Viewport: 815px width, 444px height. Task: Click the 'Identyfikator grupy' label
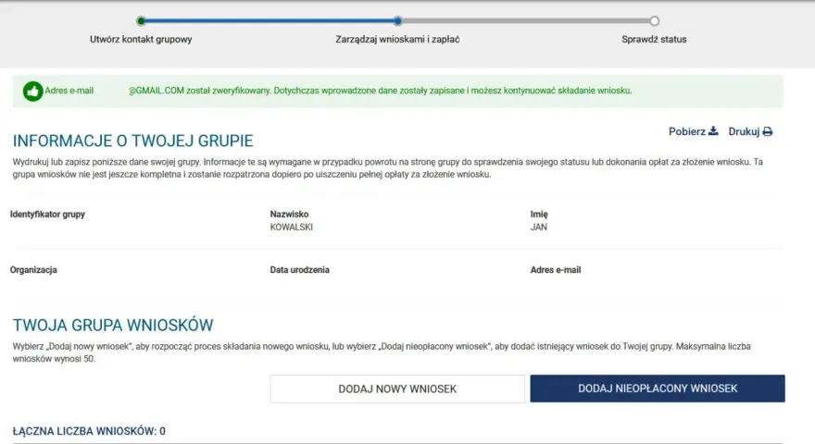(x=47, y=215)
